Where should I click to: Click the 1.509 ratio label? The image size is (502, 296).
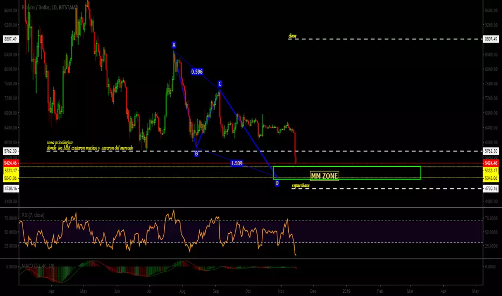(236, 163)
